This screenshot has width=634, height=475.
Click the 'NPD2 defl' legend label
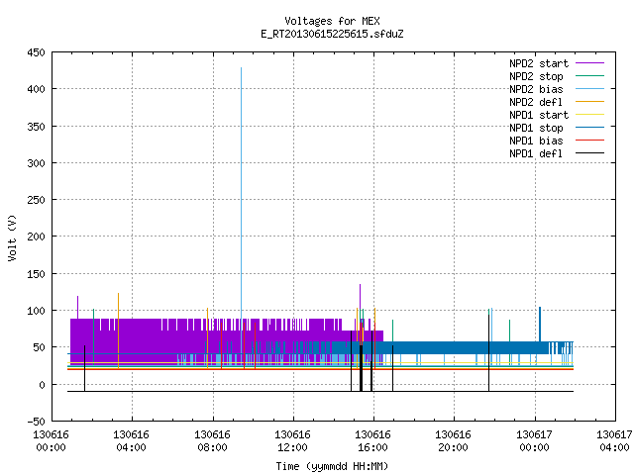(x=536, y=102)
